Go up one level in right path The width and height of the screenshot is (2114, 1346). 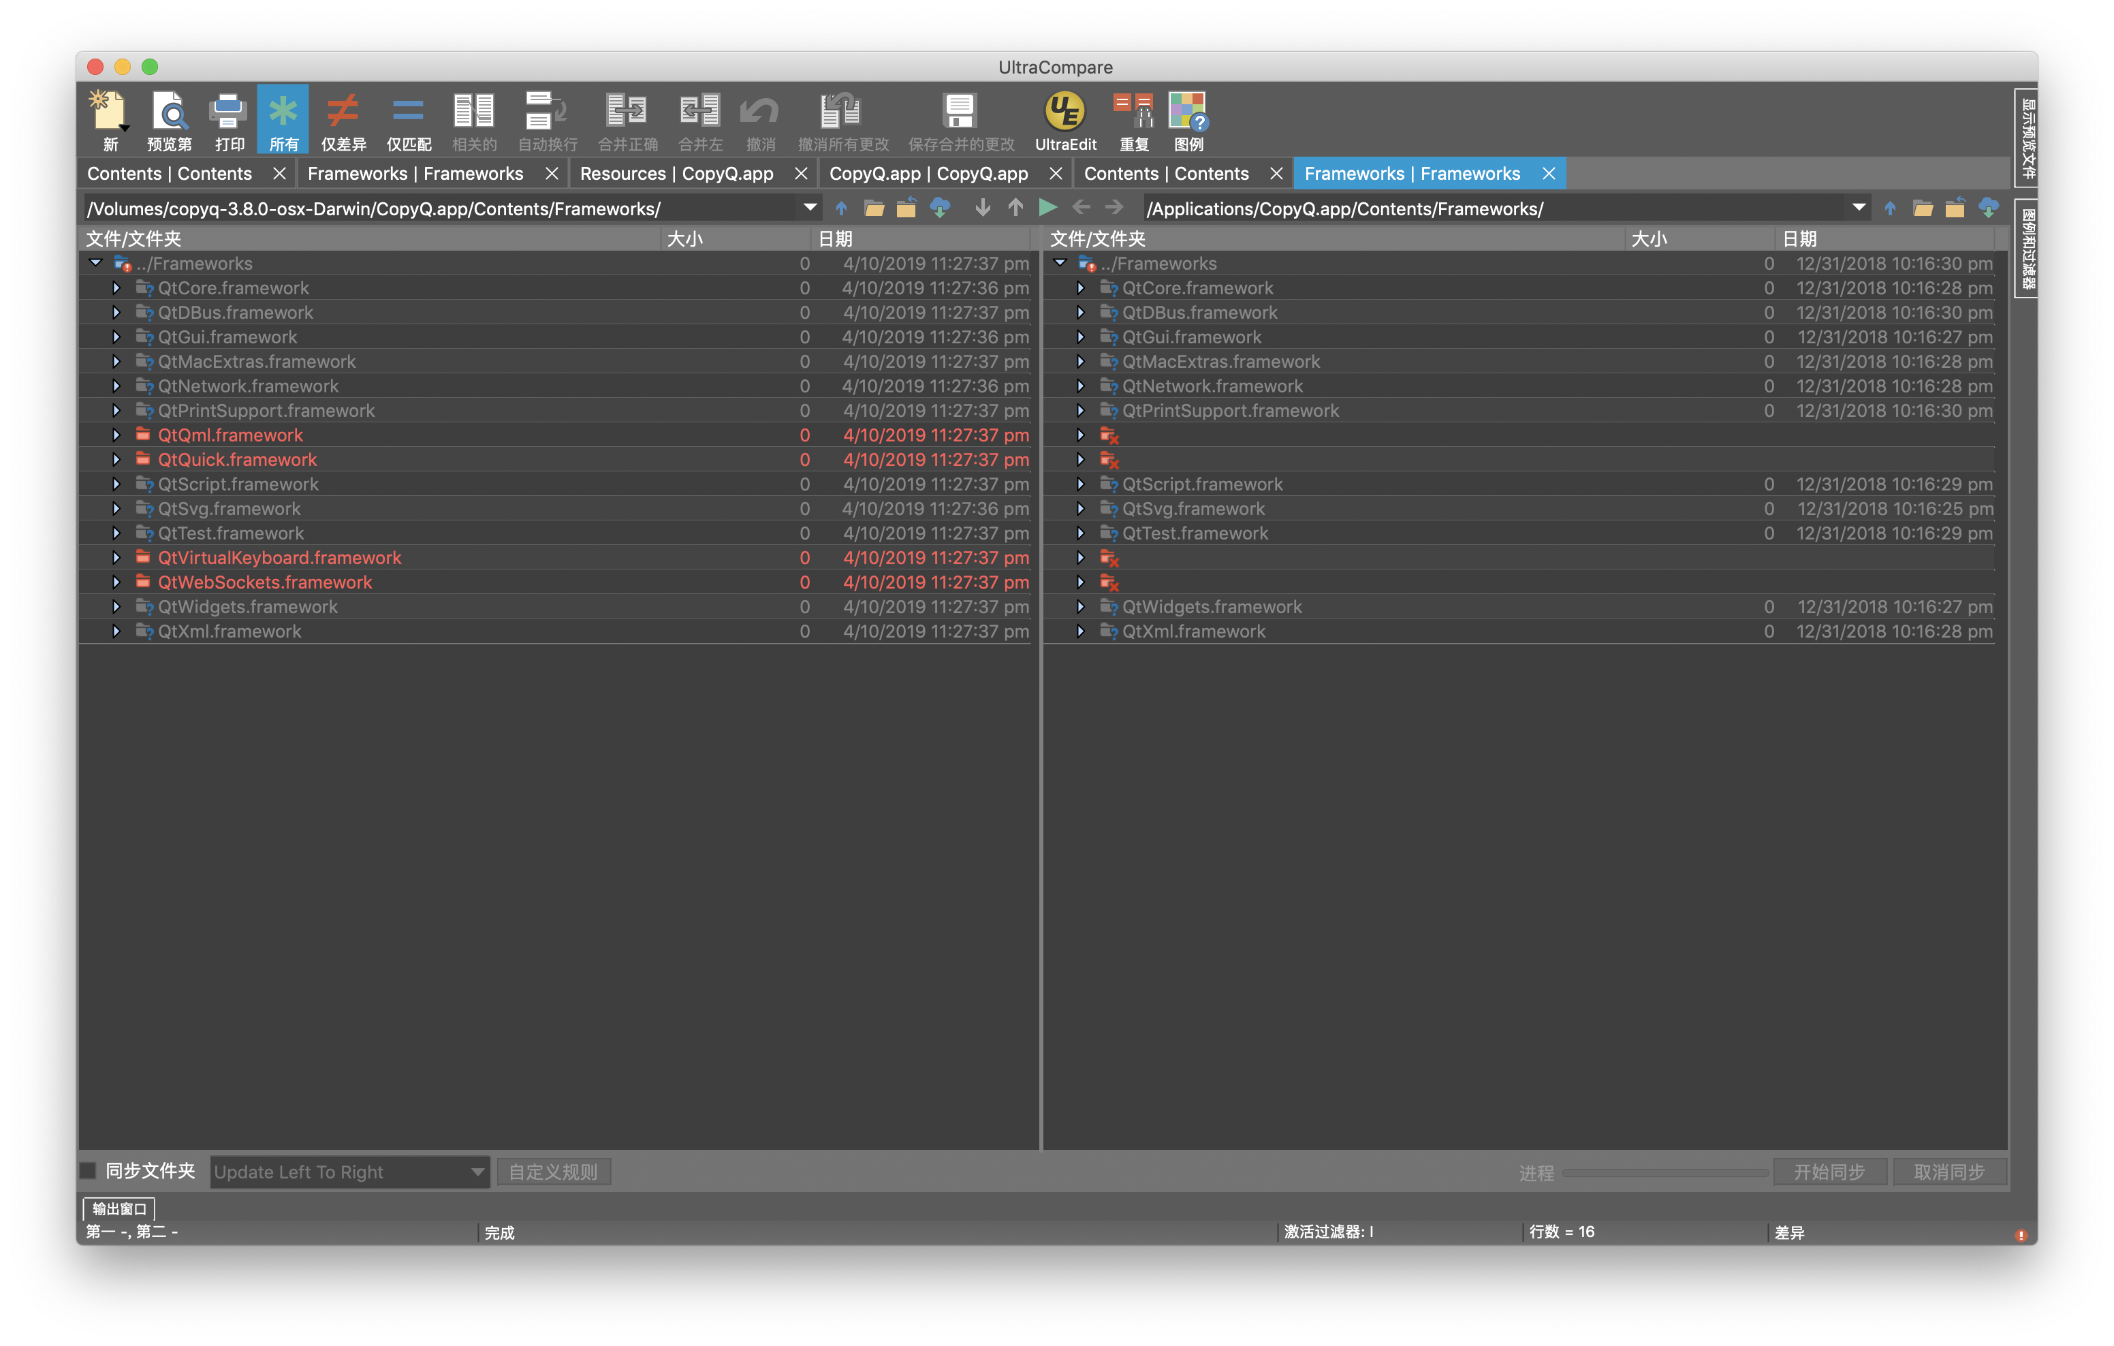click(1890, 208)
